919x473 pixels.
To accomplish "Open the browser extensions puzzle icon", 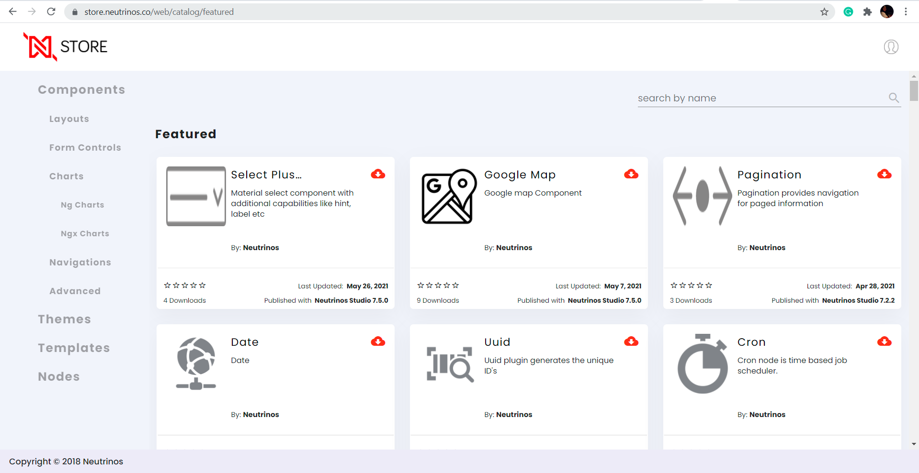I will click(867, 12).
